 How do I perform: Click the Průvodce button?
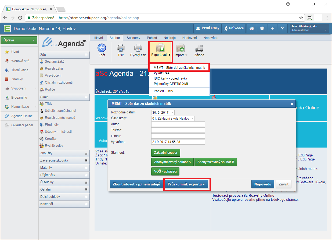pyautogui.click(x=234, y=28)
